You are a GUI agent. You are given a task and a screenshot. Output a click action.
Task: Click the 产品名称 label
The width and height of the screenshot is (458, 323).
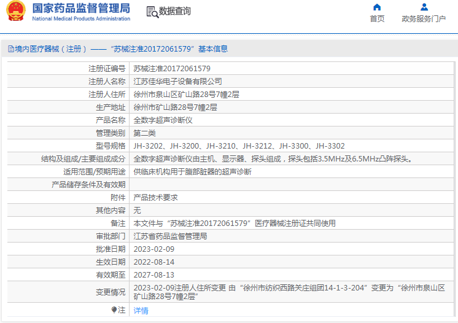point(111,120)
